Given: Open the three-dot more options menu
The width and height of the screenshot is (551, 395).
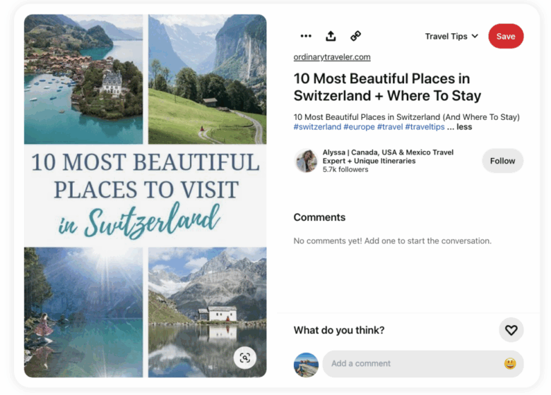Looking at the screenshot, I should (306, 36).
